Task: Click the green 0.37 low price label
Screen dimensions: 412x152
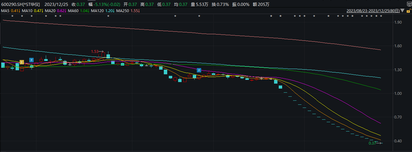Action: point(372,143)
